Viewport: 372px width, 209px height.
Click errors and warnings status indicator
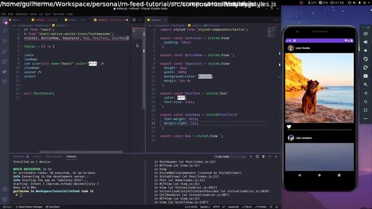[x=8, y=207]
